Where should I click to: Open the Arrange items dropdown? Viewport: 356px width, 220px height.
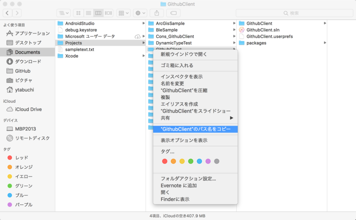click(x=123, y=13)
